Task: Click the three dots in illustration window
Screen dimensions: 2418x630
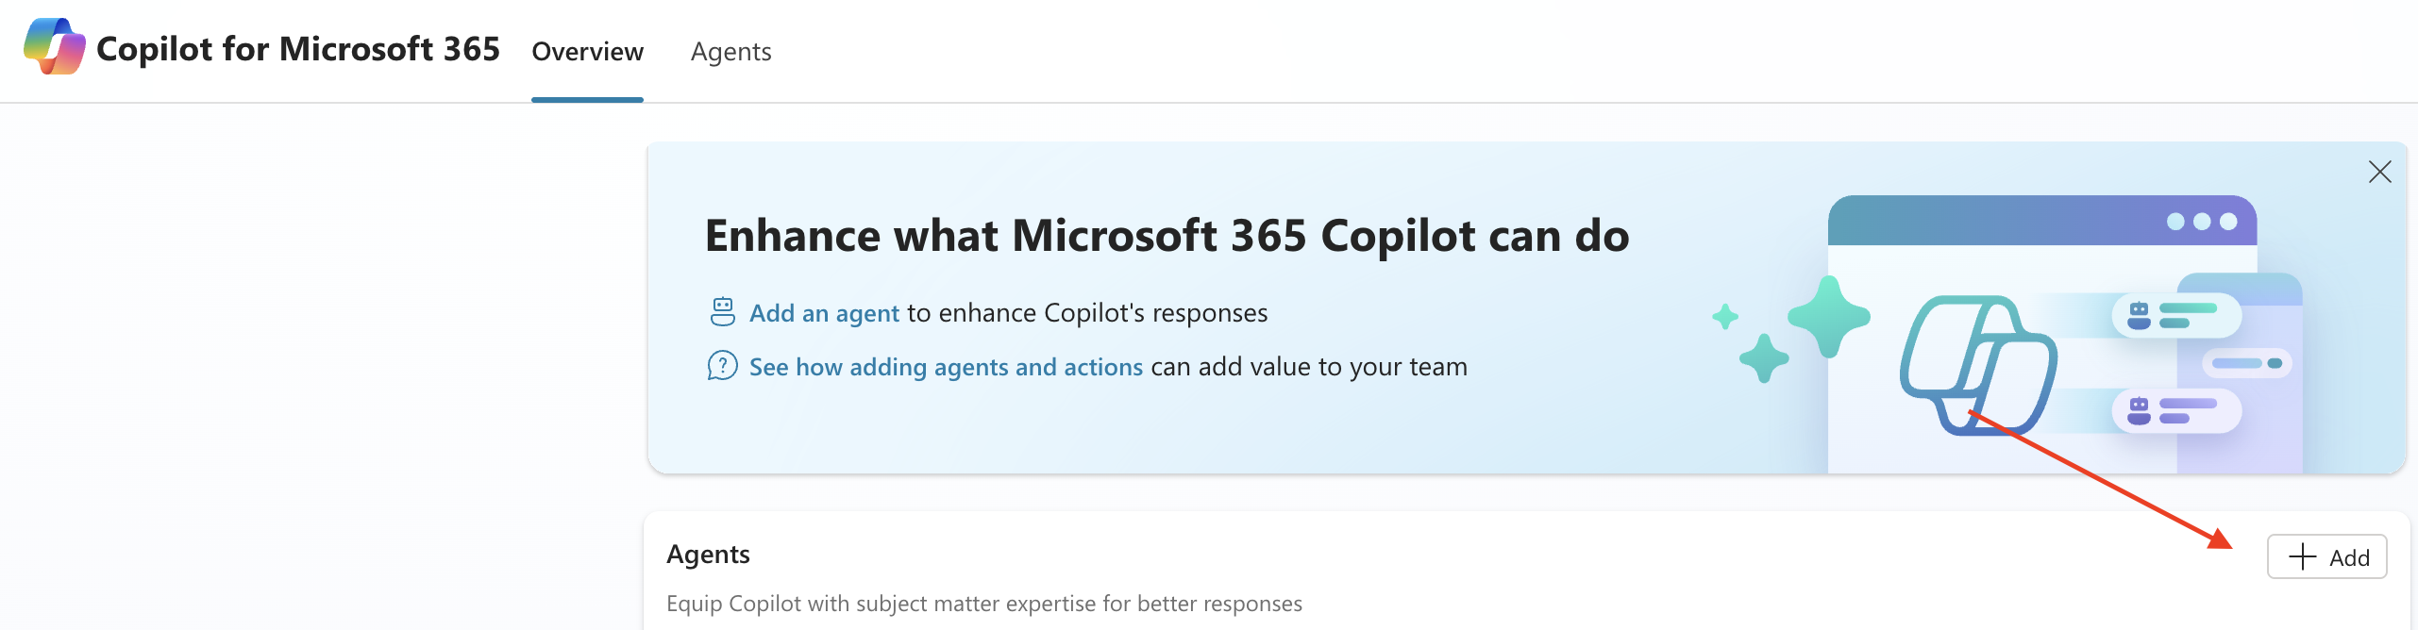Action: tap(2202, 222)
